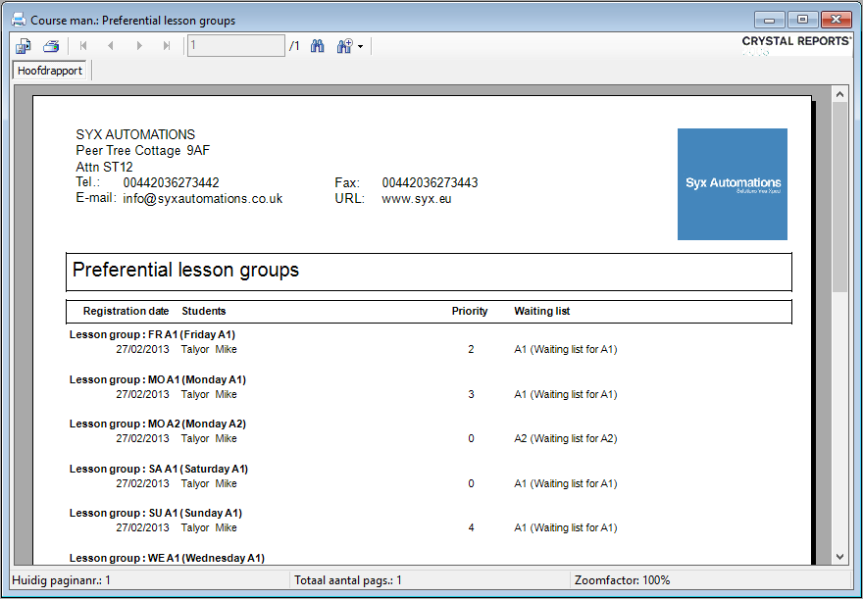The width and height of the screenshot is (863, 599).
Task: Expand the zoom level dropdown arrow
Action: [361, 47]
